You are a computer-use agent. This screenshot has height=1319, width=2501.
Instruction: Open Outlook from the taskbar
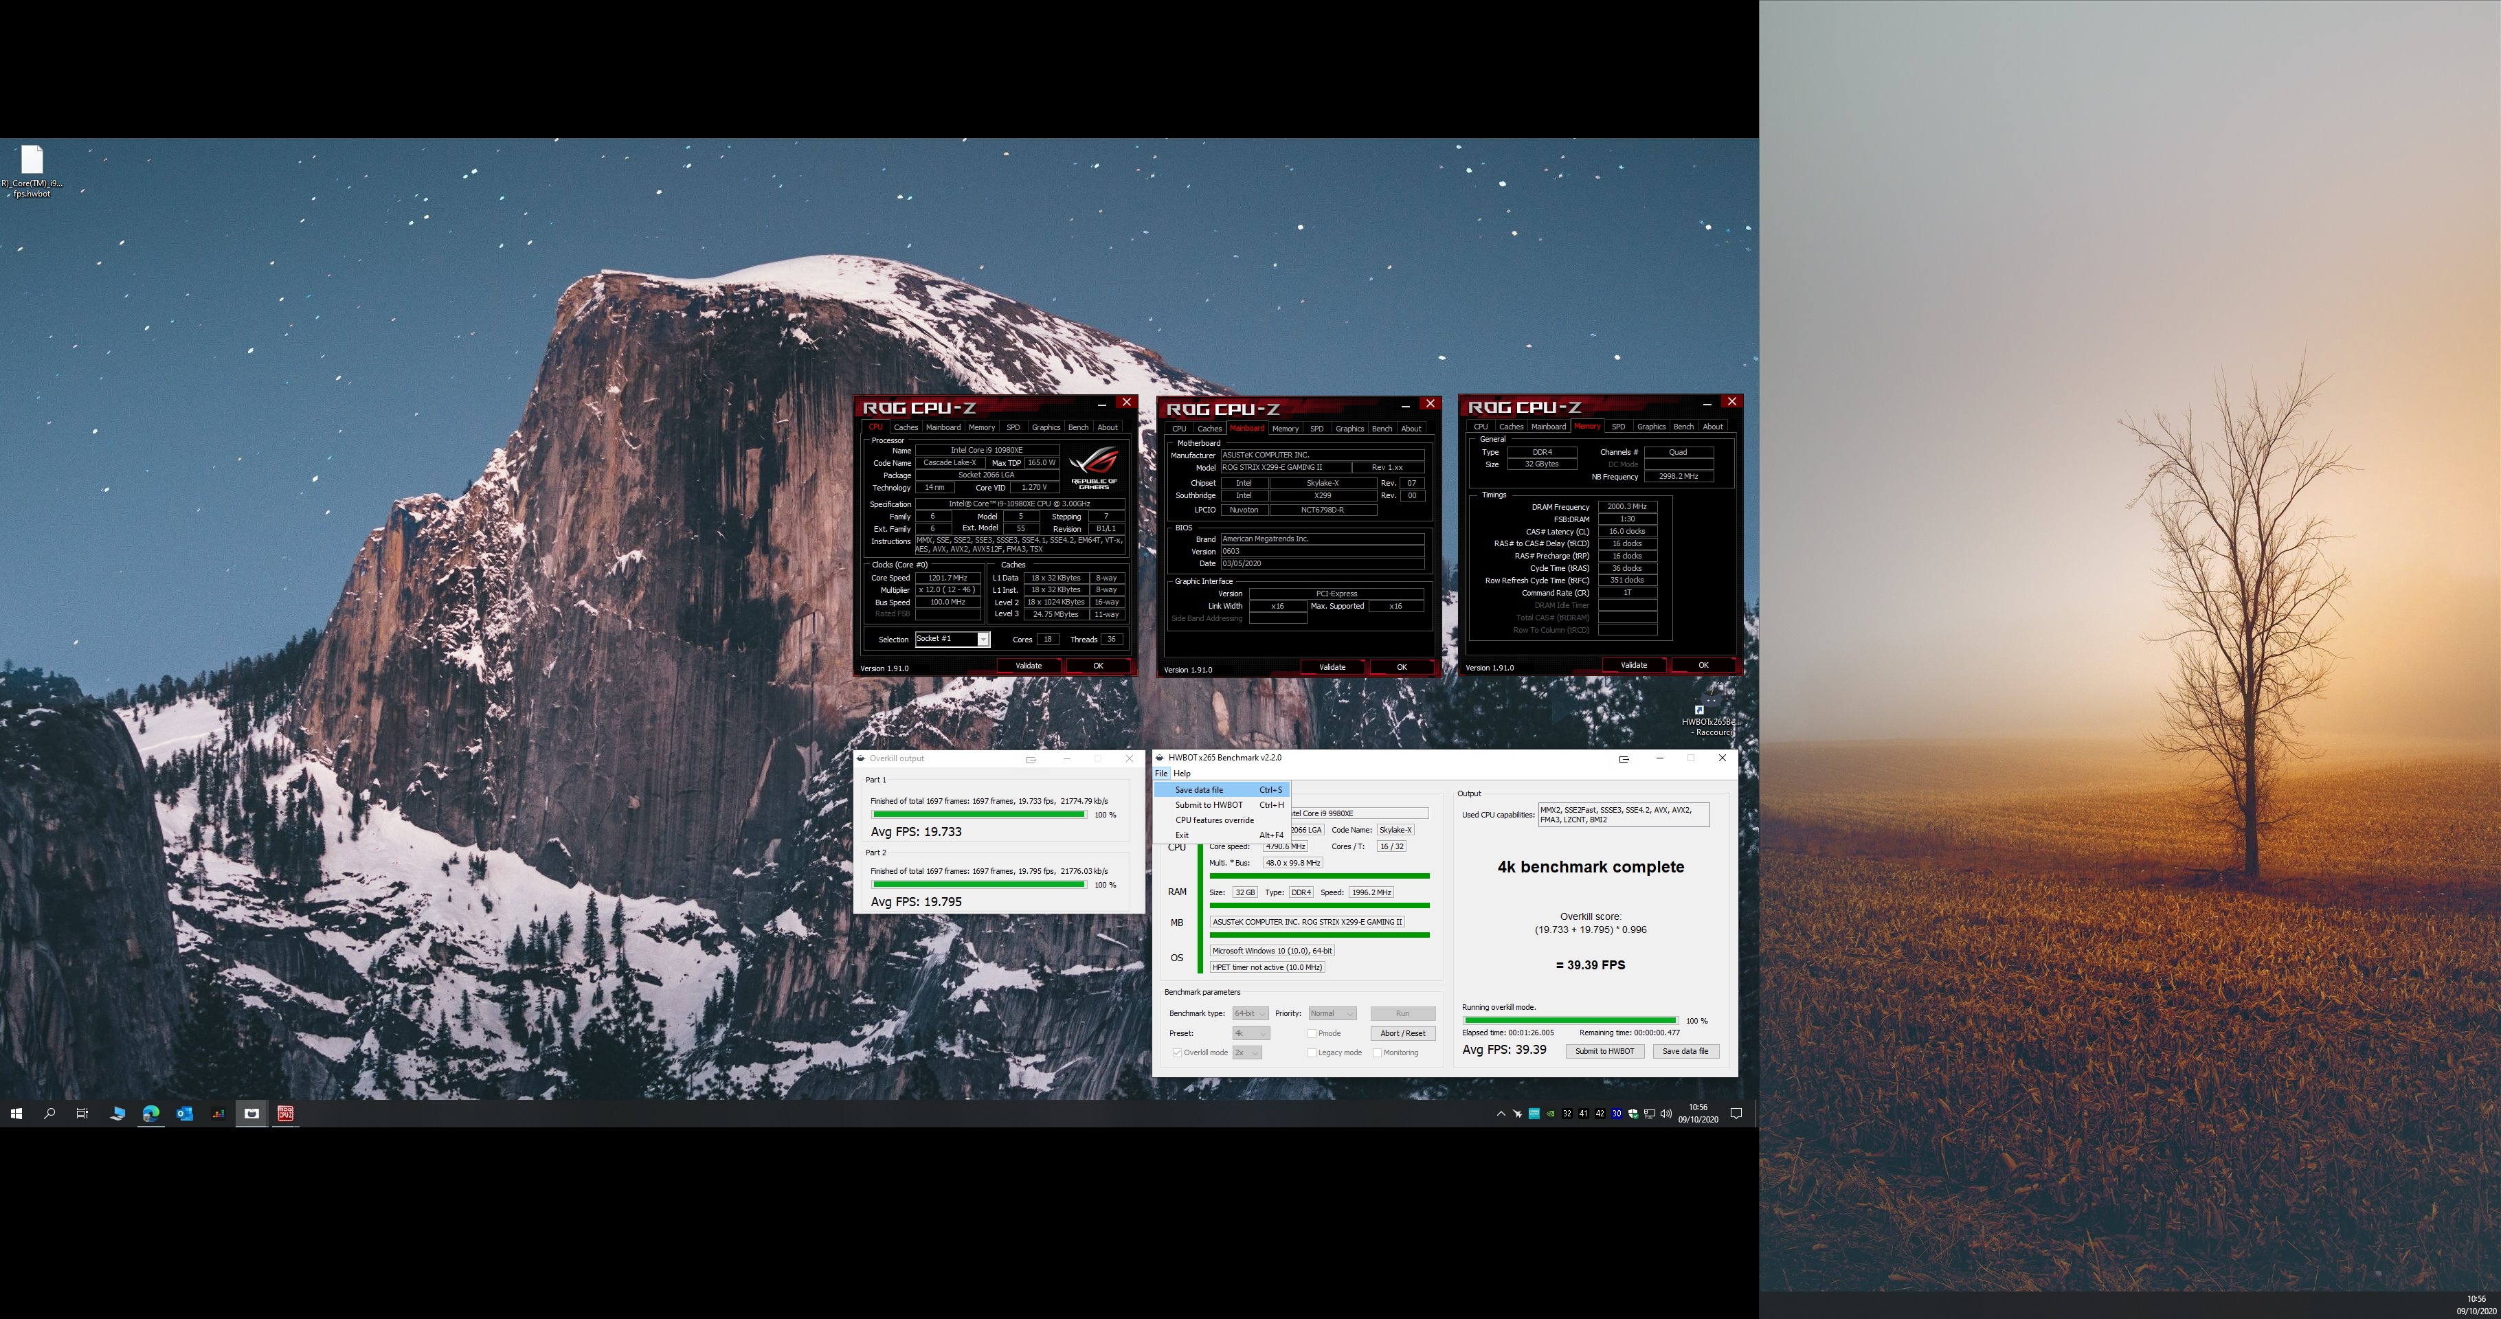click(184, 1113)
